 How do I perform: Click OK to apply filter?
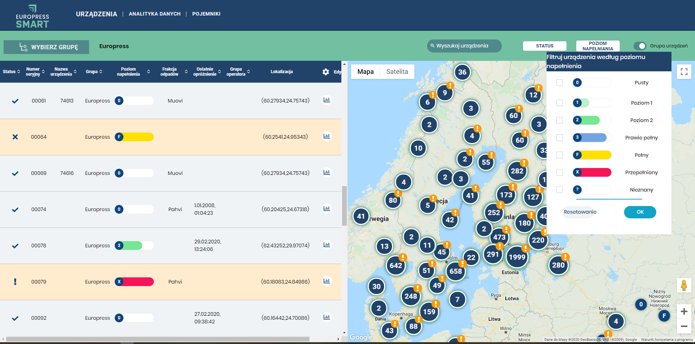click(x=640, y=212)
